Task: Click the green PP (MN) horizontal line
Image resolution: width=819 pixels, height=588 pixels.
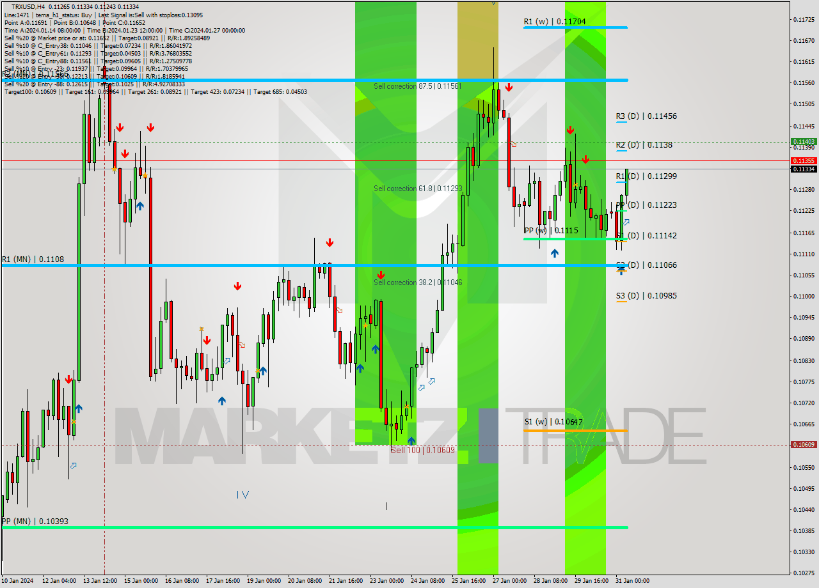Action: pyautogui.click(x=314, y=528)
